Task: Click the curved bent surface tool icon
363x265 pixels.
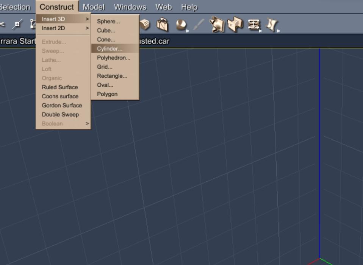Action: [272, 24]
